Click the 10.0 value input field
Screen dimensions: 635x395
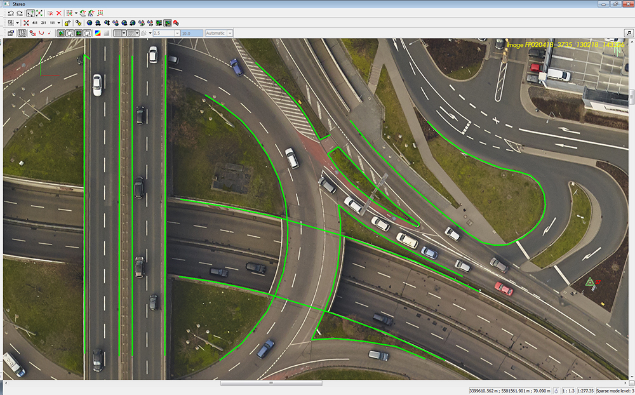[x=191, y=33]
